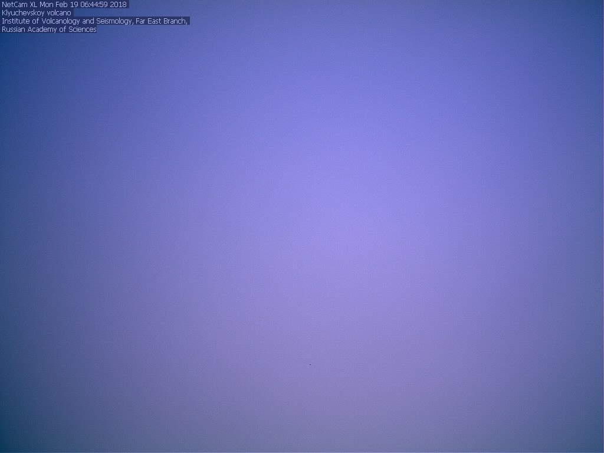Click the 'Russian Academy of Sciences' text
Viewport: 604px width, 453px height.
click(x=49, y=29)
